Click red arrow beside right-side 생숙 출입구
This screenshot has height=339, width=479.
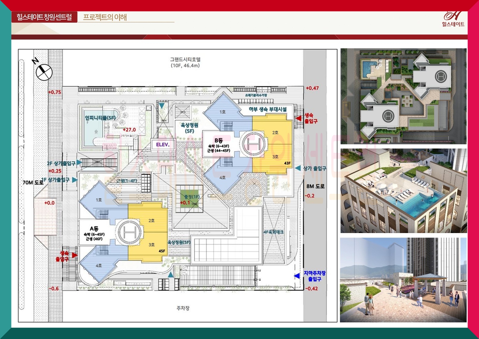(x=299, y=118)
